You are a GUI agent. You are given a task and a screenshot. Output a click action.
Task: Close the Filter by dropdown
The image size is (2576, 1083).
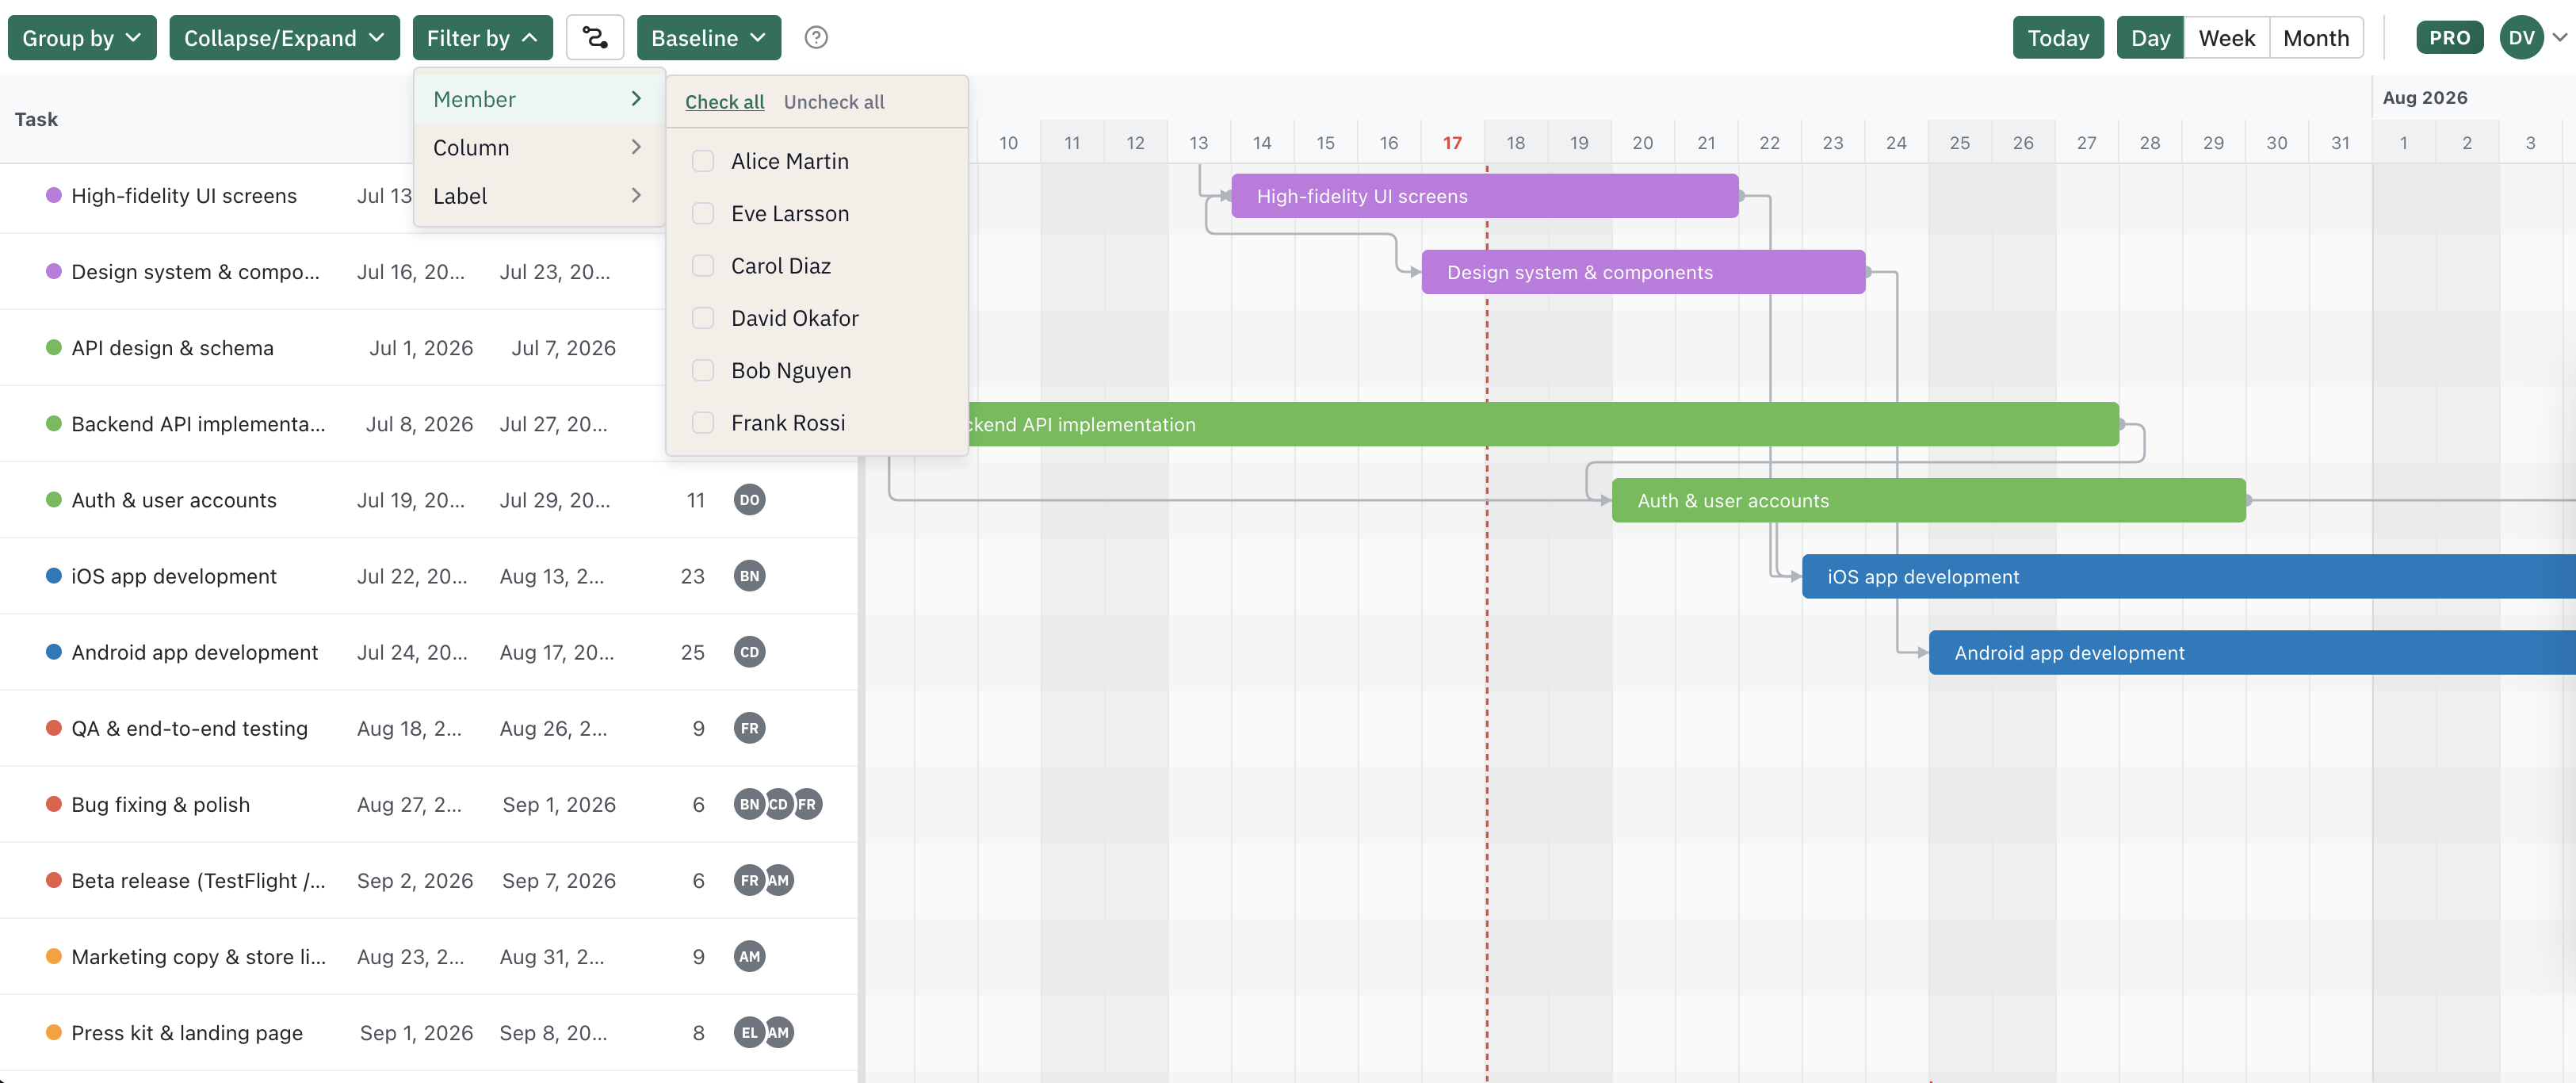coord(482,38)
